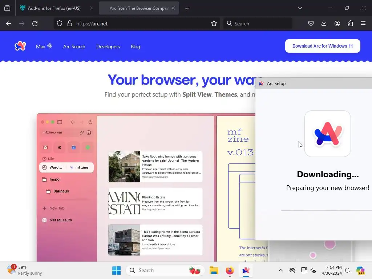Open File Explorer from taskbar
Viewport: 372px width, 279px height.
(214, 270)
